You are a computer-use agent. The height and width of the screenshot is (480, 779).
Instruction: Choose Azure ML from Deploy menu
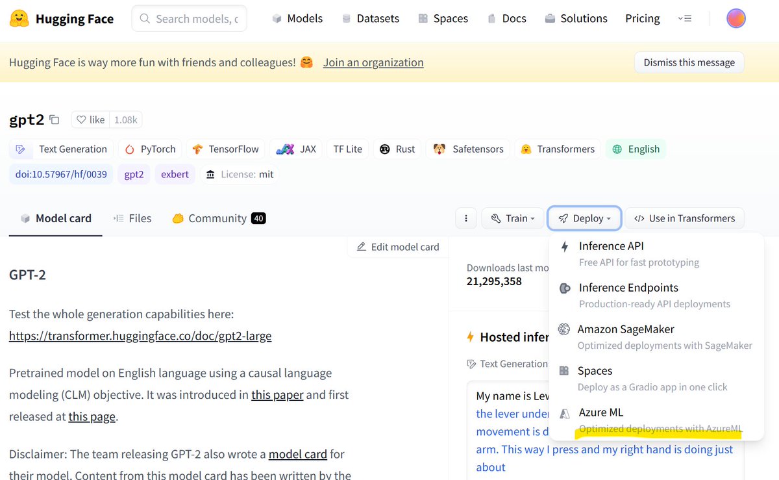click(656, 420)
